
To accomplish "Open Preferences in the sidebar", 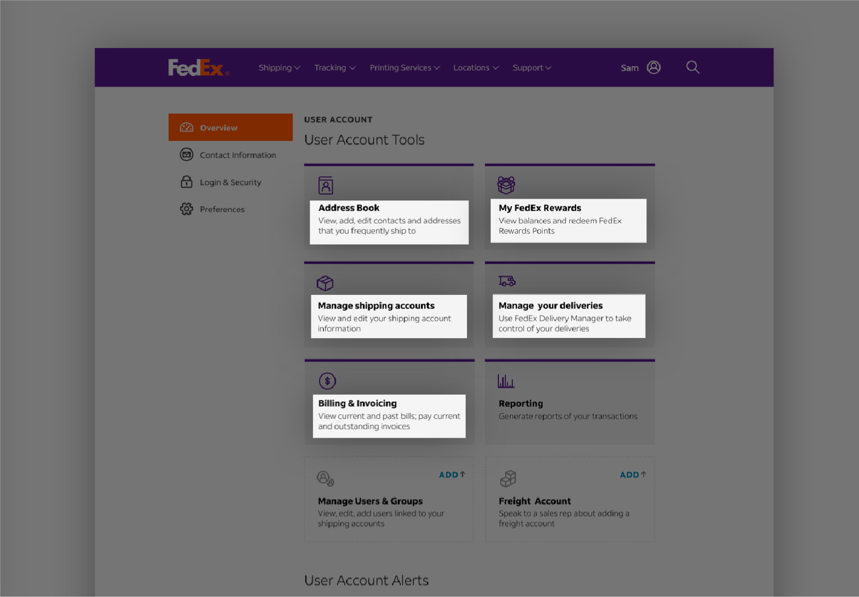I will point(230,209).
